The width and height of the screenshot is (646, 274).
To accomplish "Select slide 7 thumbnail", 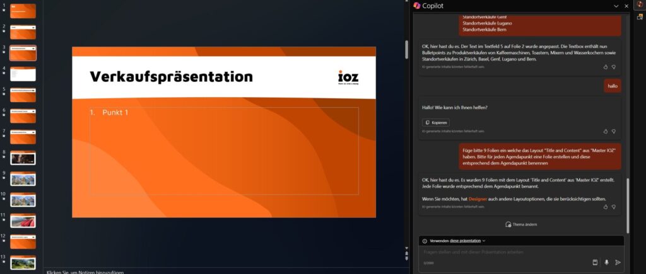I will (23, 137).
